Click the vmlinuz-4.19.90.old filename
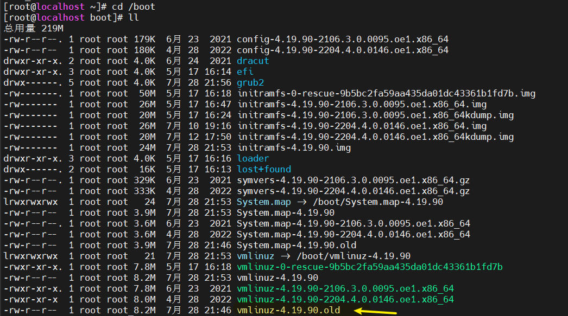 coord(288,310)
